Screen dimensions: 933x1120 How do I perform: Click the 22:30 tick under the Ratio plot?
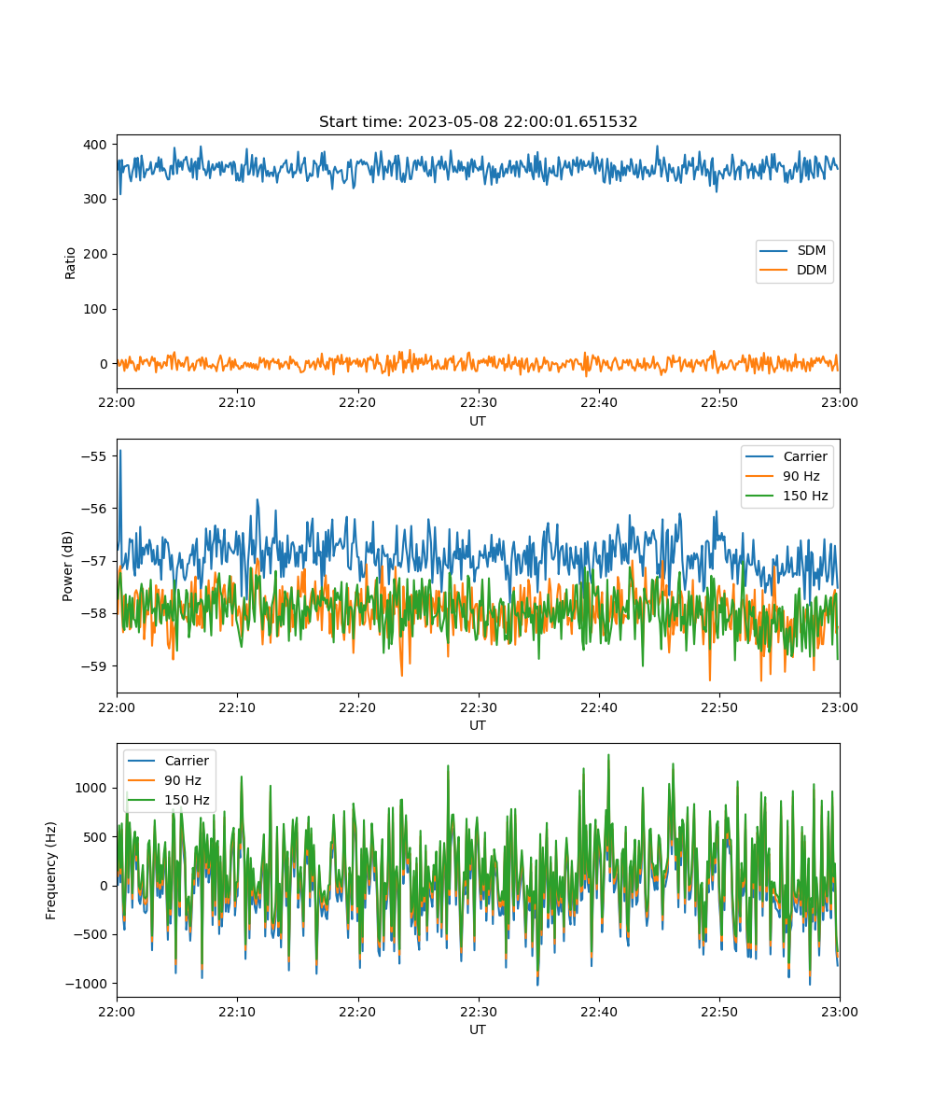click(x=479, y=402)
